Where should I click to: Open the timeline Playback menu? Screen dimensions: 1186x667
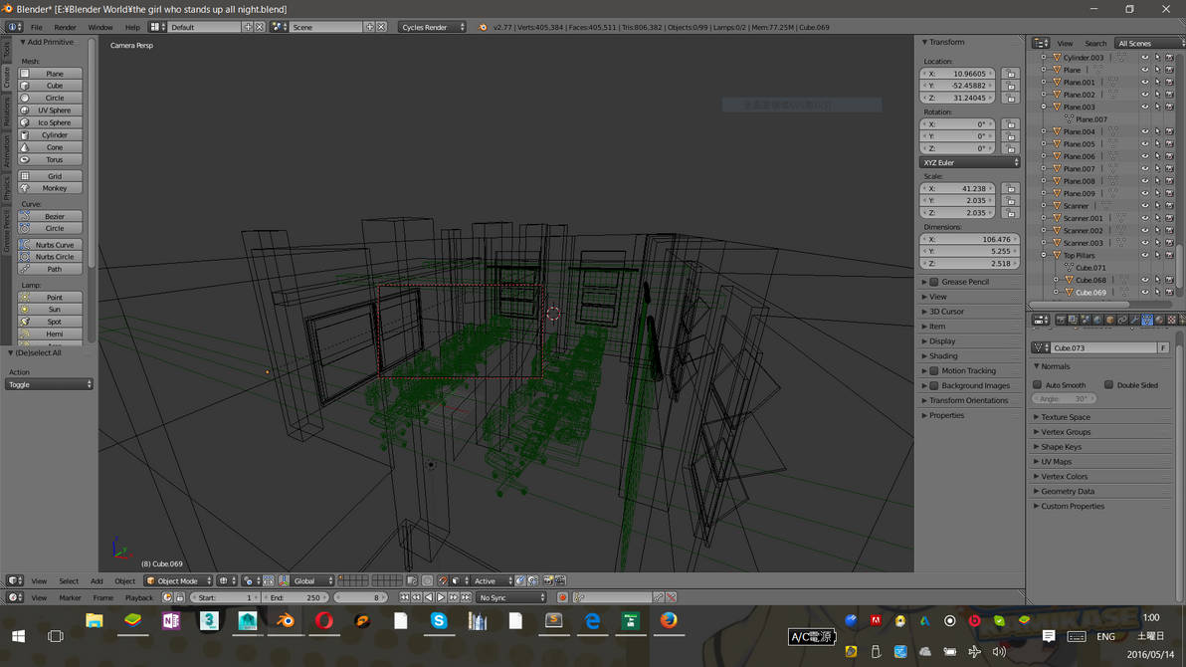pyautogui.click(x=138, y=597)
